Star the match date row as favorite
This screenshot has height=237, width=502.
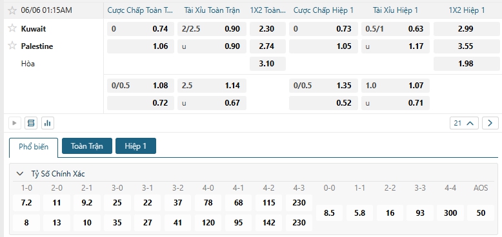coord(12,10)
